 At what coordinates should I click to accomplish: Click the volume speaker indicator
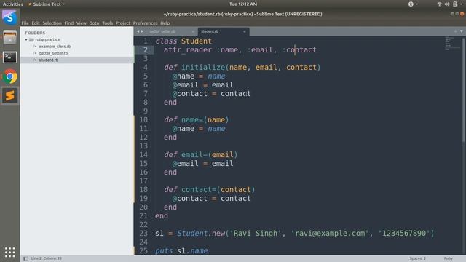pyautogui.click(x=447, y=4)
